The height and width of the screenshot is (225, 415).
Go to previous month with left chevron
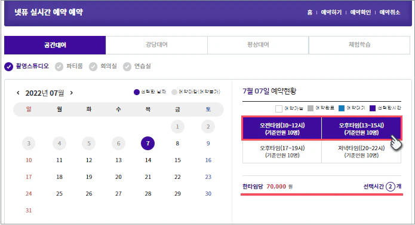tap(18, 93)
